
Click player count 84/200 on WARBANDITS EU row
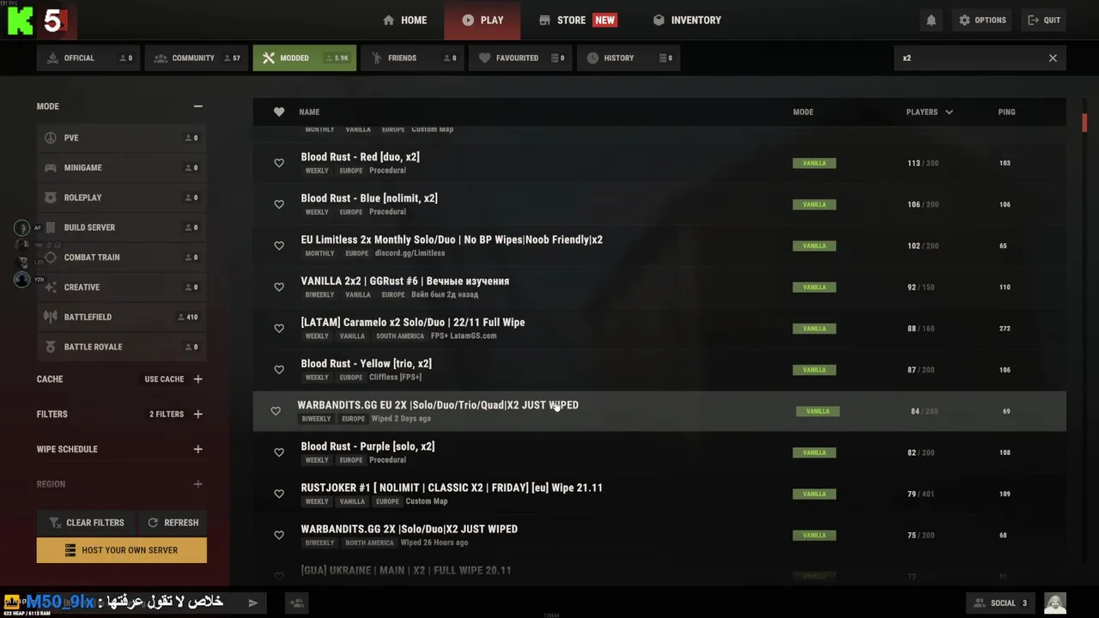[x=924, y=411]
